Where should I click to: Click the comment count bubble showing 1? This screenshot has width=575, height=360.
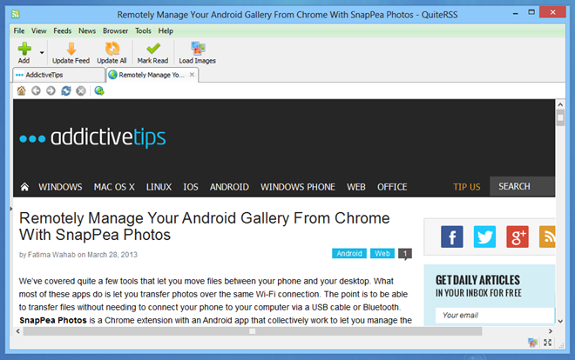coord(405,254)
